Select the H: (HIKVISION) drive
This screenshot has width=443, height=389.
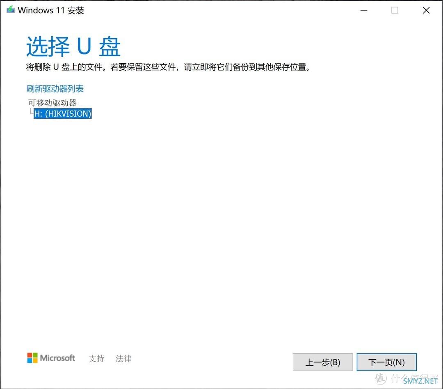pyautogui.click(x=62, y=114)
